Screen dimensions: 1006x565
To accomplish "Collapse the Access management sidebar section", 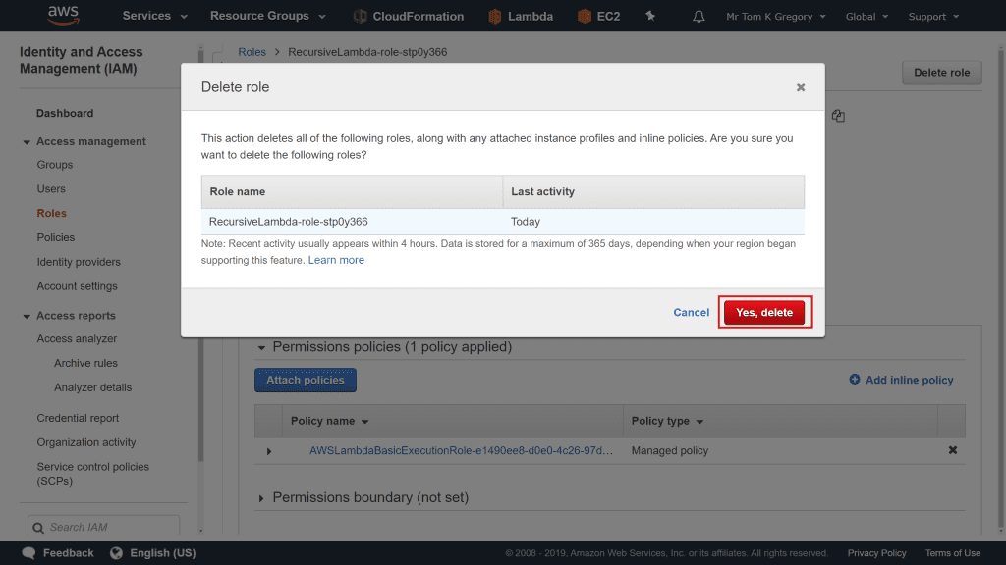I will 27,142.
